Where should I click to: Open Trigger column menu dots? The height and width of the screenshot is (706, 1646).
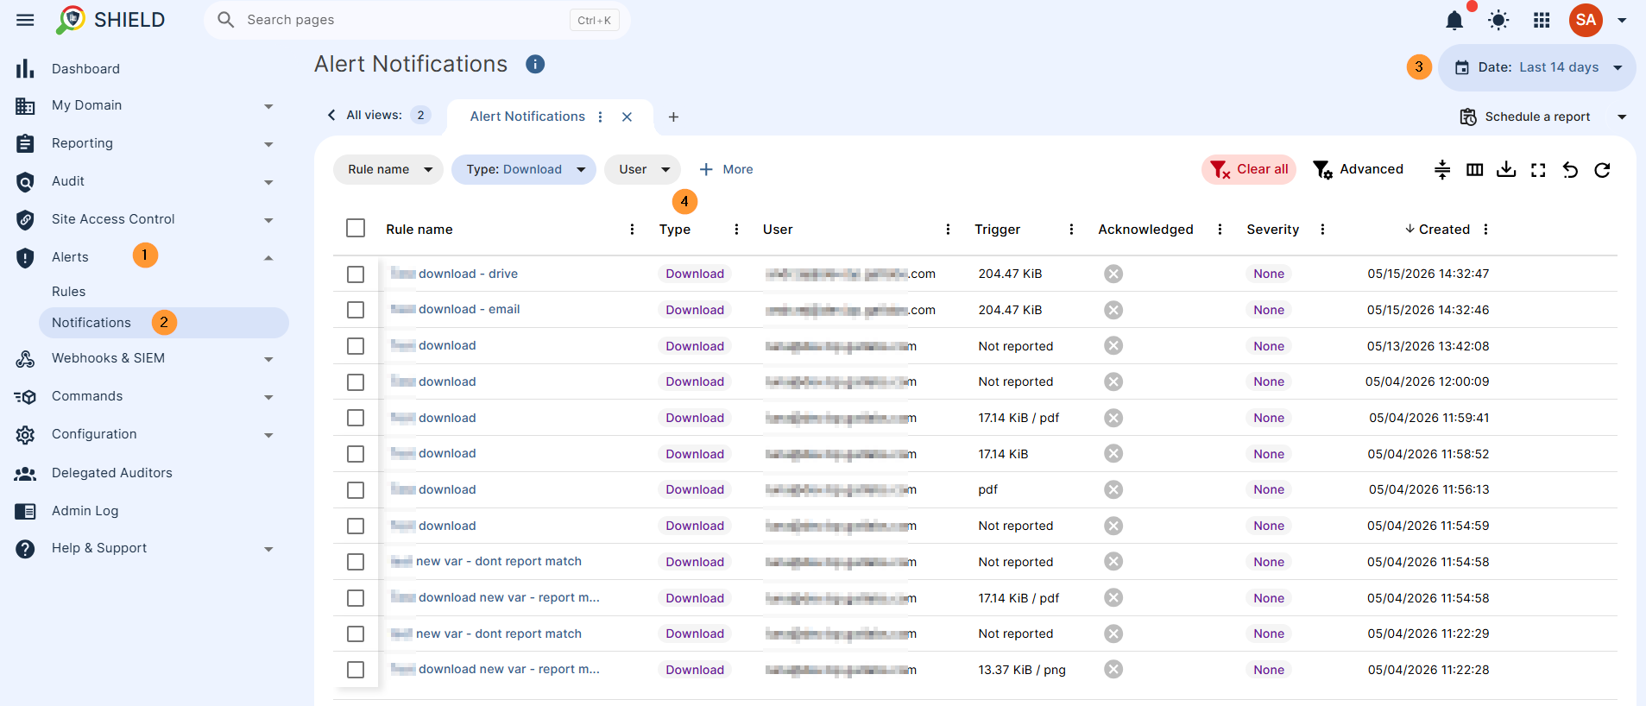click(x=1071, y=230)
